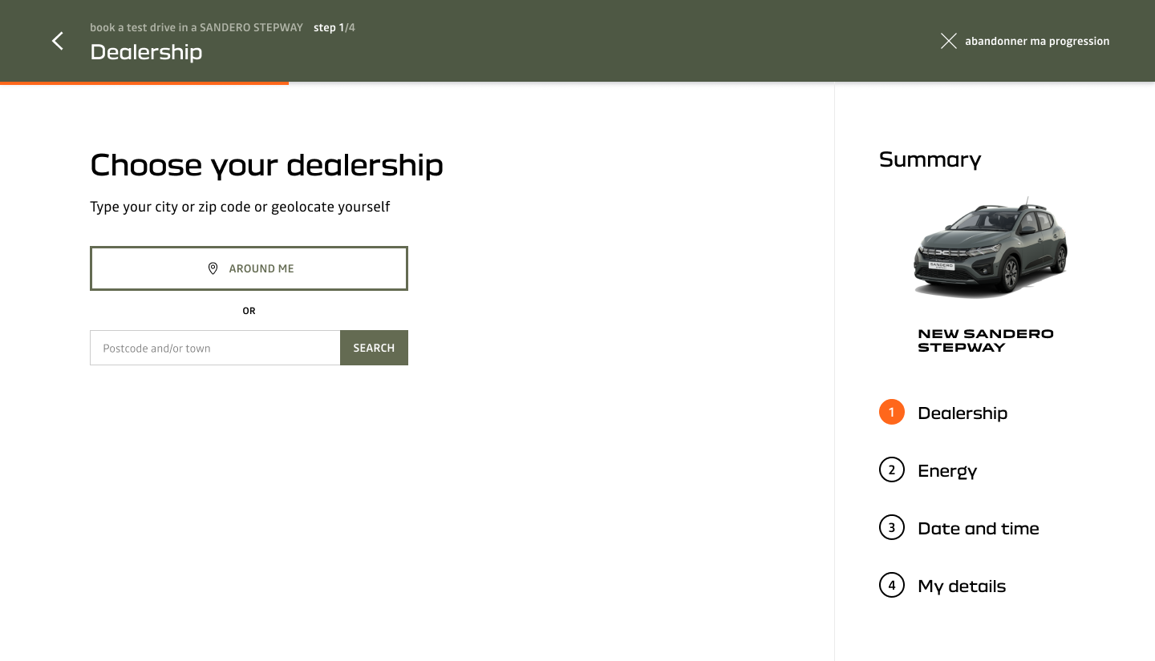
Task: Go back using the left arrow icon
Action: [x=58, y=41]
